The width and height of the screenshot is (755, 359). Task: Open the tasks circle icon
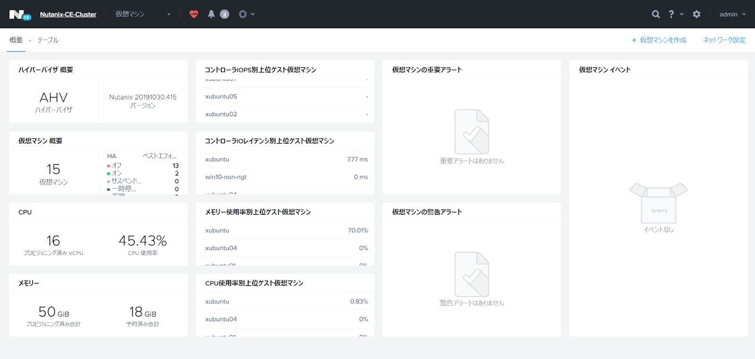243,14
